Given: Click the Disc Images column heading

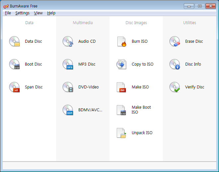Looking at the screenshot, I should coord(136,23).
